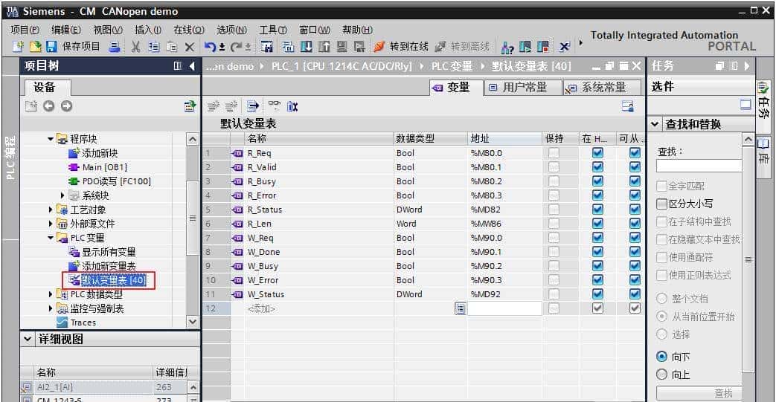Open the 工具(T) menu
The height and width of the screenshot is (402, 776).
pos(273,30)
